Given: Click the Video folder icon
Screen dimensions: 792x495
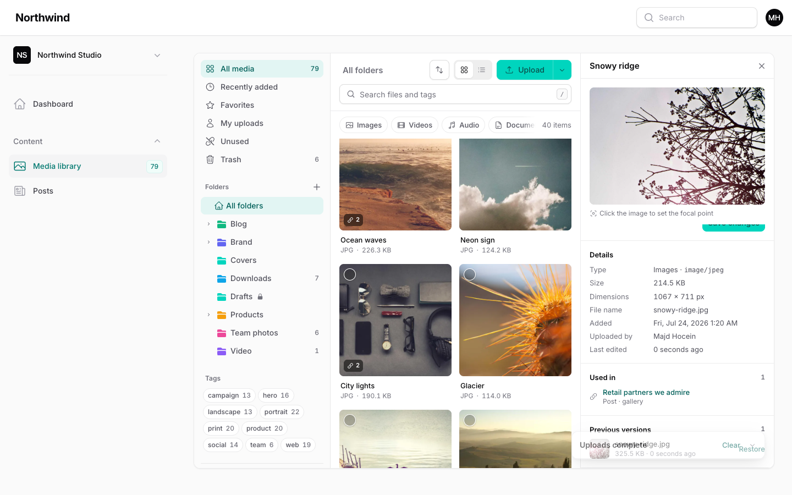Looking at the screenshot, I should (x=222, y=351).
